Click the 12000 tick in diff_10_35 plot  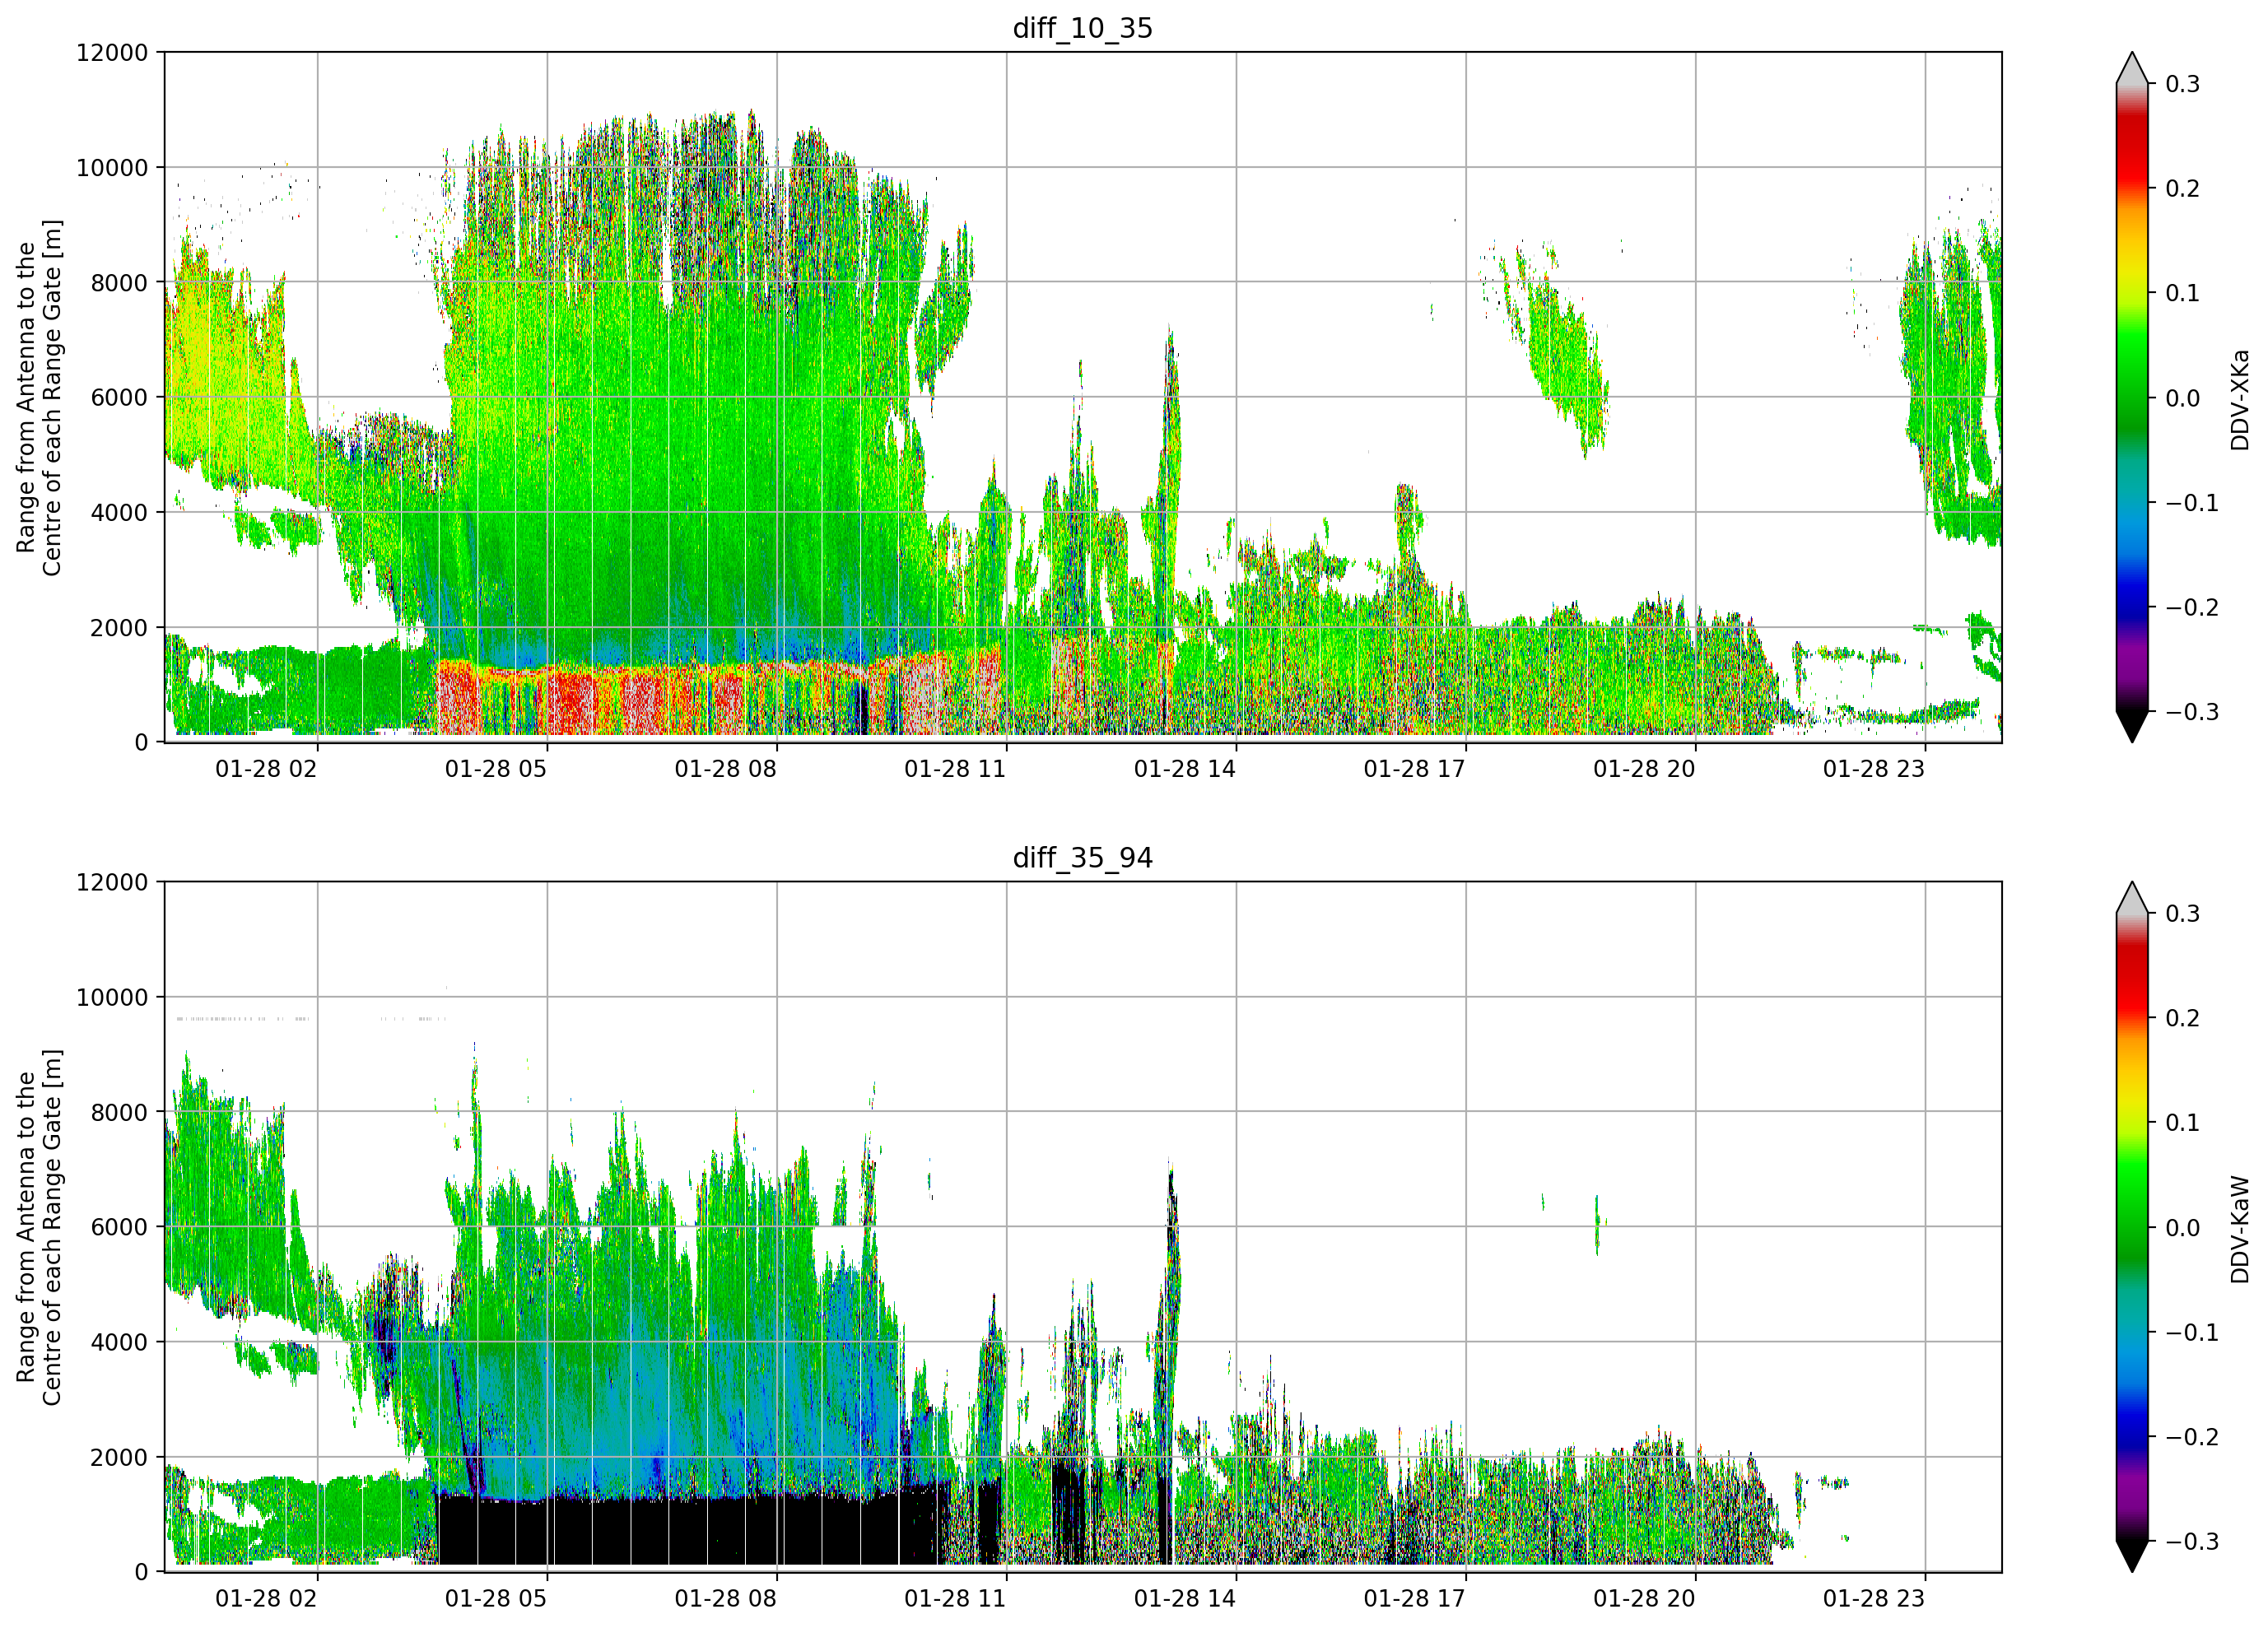[112, 52]
